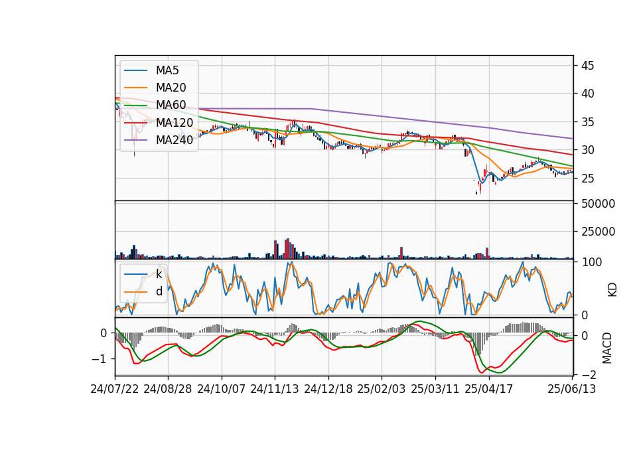The width and height of the screenshot is (637, 458).
Task: Click the MA20 legend label
Action: [171, 88]
